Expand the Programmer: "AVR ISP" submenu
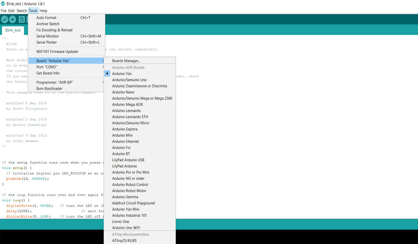This screenshot has height=244, width=418. (x=66, y=83)
